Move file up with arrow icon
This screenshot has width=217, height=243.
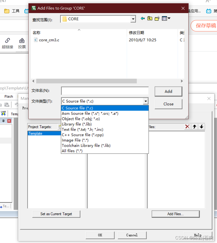[x=195, y=127]
